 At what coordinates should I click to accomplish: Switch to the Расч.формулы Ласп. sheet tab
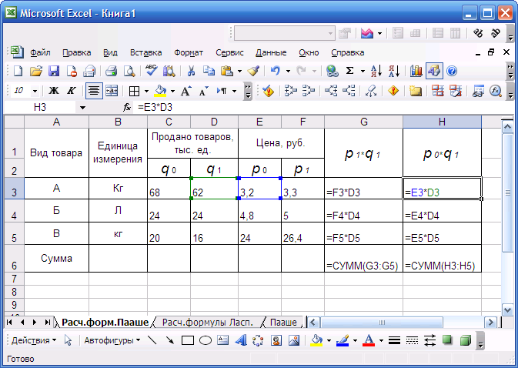point(209,322)
